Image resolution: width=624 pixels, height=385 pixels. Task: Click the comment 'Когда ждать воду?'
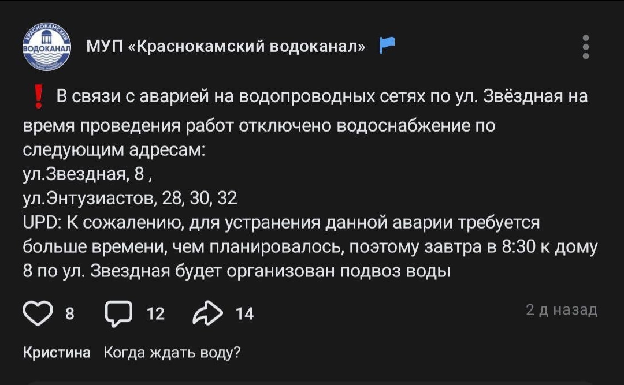172,352
